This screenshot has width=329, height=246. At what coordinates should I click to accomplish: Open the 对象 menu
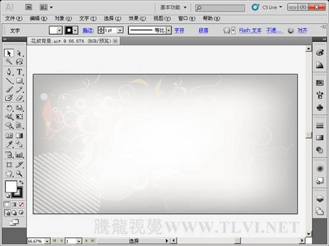tap(63, 18)
